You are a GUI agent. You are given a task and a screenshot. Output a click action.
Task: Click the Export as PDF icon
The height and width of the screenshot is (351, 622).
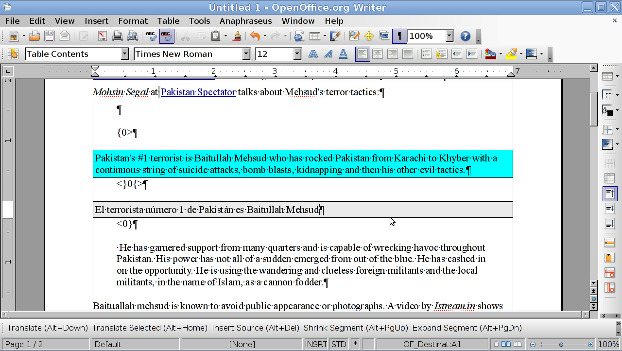(102, 36)
